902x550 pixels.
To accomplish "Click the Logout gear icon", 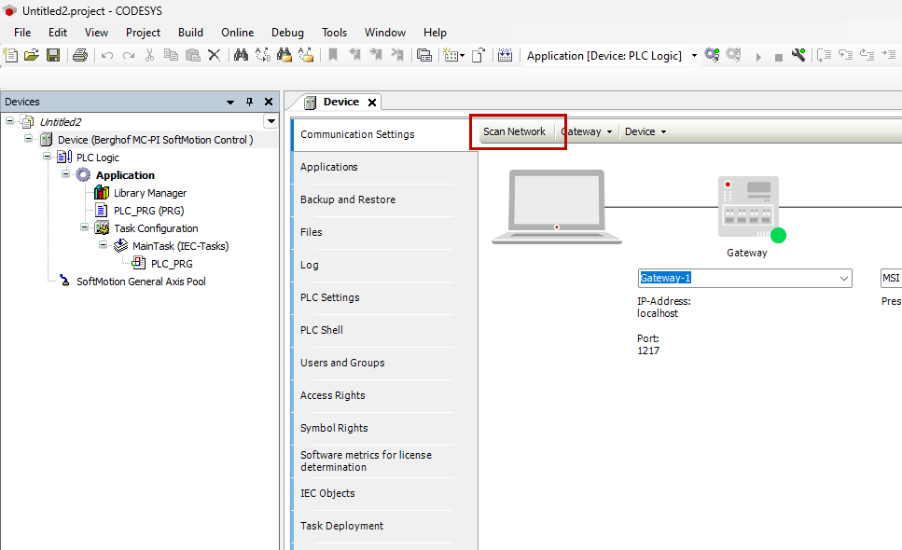I will (733, 55).
